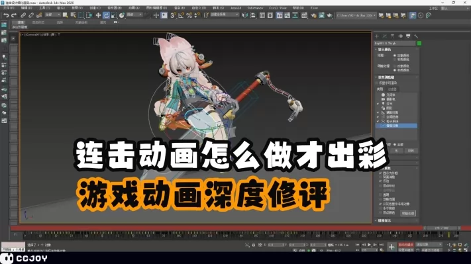Click the object name input field

395,44
